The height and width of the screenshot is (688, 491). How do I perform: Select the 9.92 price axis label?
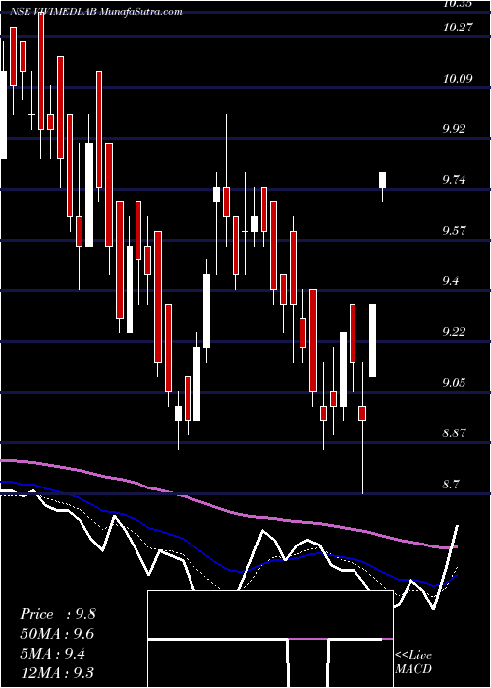point(455,129)
